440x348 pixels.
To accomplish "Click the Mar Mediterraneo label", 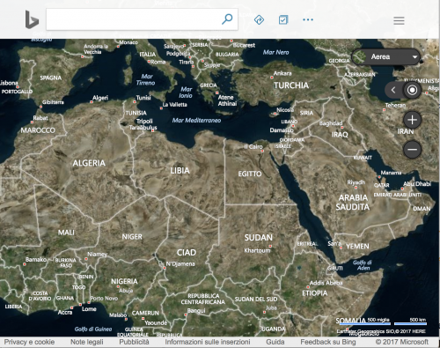I will click(x=196, y=121).
